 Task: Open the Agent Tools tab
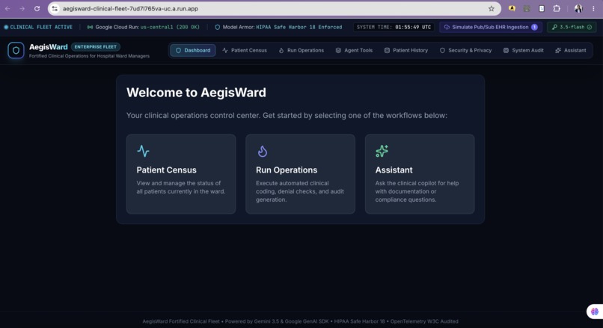tap(354, 50)
